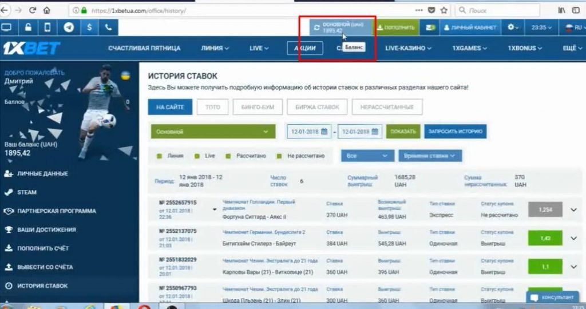Open the LIVE menu
This screenshot has width=586, height=309.
259,48
